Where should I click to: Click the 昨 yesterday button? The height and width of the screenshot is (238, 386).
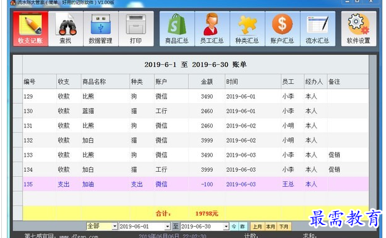242,227
